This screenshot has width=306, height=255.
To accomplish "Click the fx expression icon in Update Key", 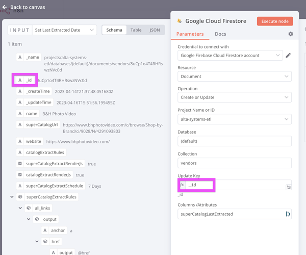I will click(182, 185).
